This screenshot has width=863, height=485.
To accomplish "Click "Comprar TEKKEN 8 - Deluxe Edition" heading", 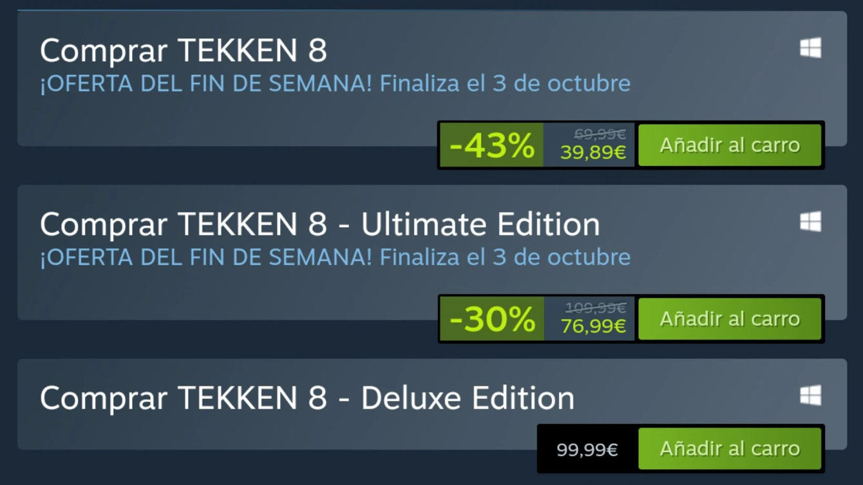I will click(x=307, y=398).
